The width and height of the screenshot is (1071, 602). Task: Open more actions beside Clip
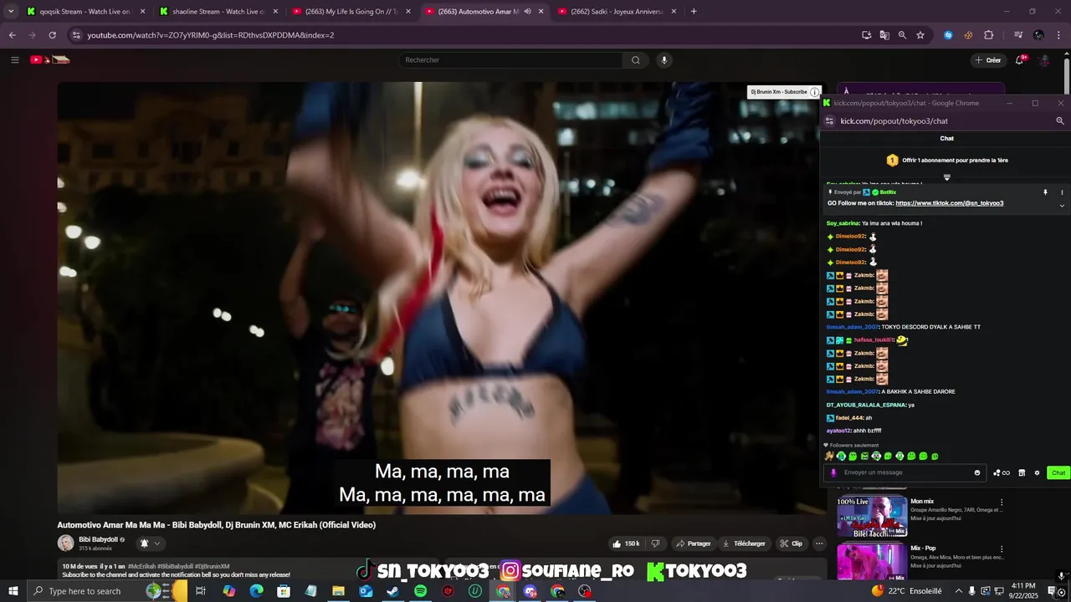pos(819,543)
